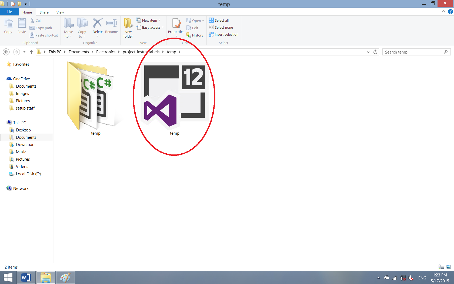Viewport: 454px width, 284px height.
Task: Go up one folder level
Action: (32, 52)
